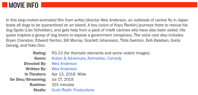Select the Rating label

click(x=40, y=53)
